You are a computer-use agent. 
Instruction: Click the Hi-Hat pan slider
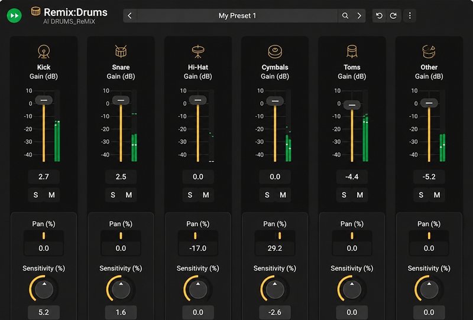pos(198,236)
